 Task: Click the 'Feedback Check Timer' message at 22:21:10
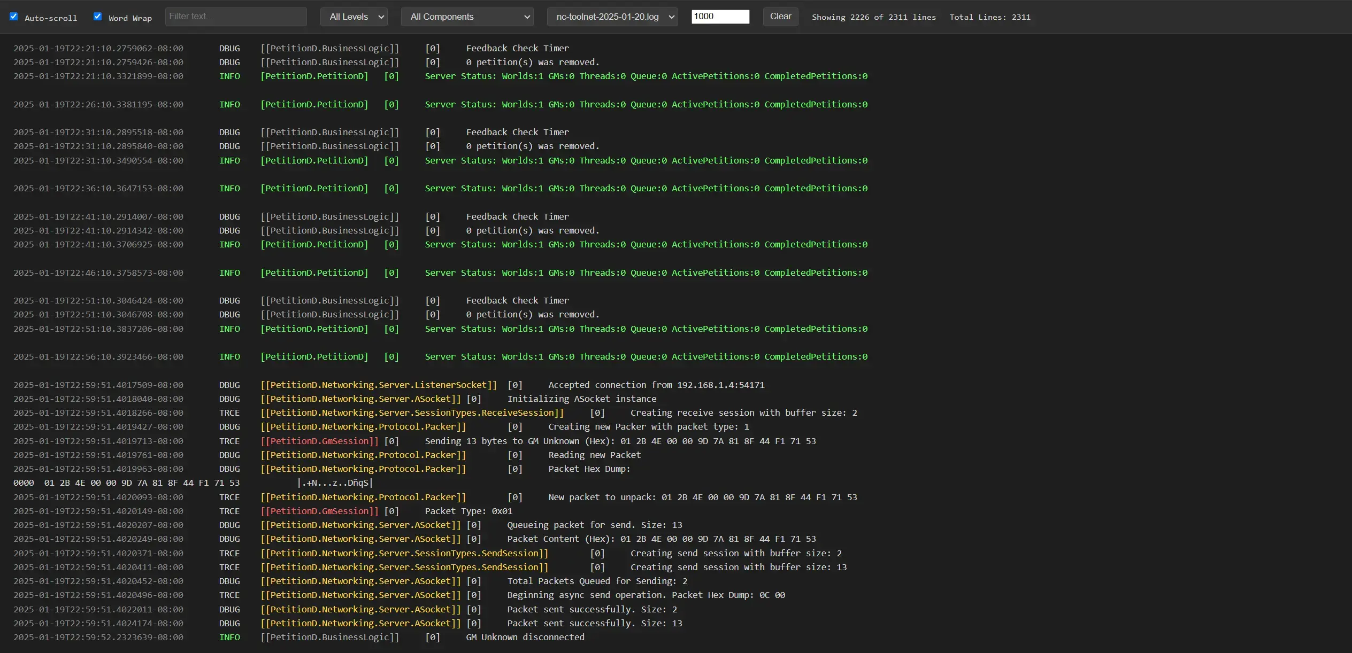pyautogui.click(x=517, y=48)
